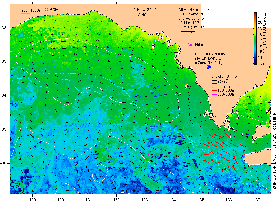Click the '300-600m' depth range label
Viewport: 278px width, 204px height.
click(226, 94)
